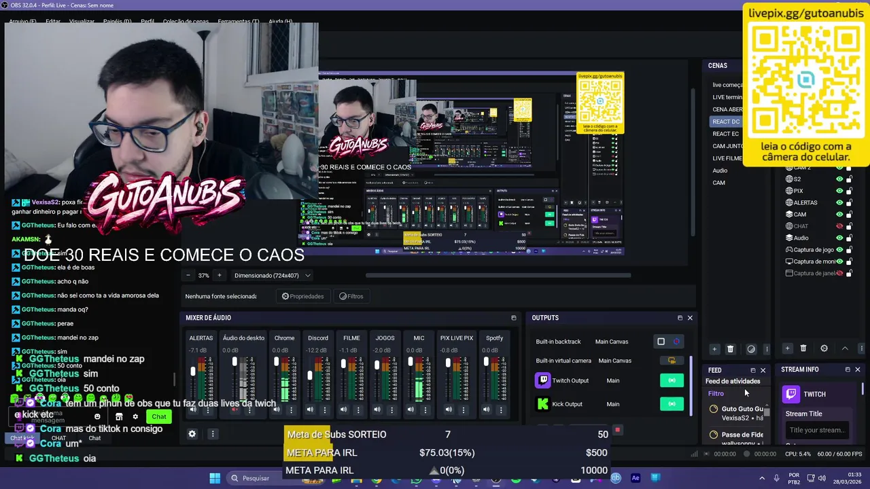Image resolution: width=870 pixels, height=489 pixels.
Task: Mute the PIX LIVE PIX channel
Action: pos(449,410)
